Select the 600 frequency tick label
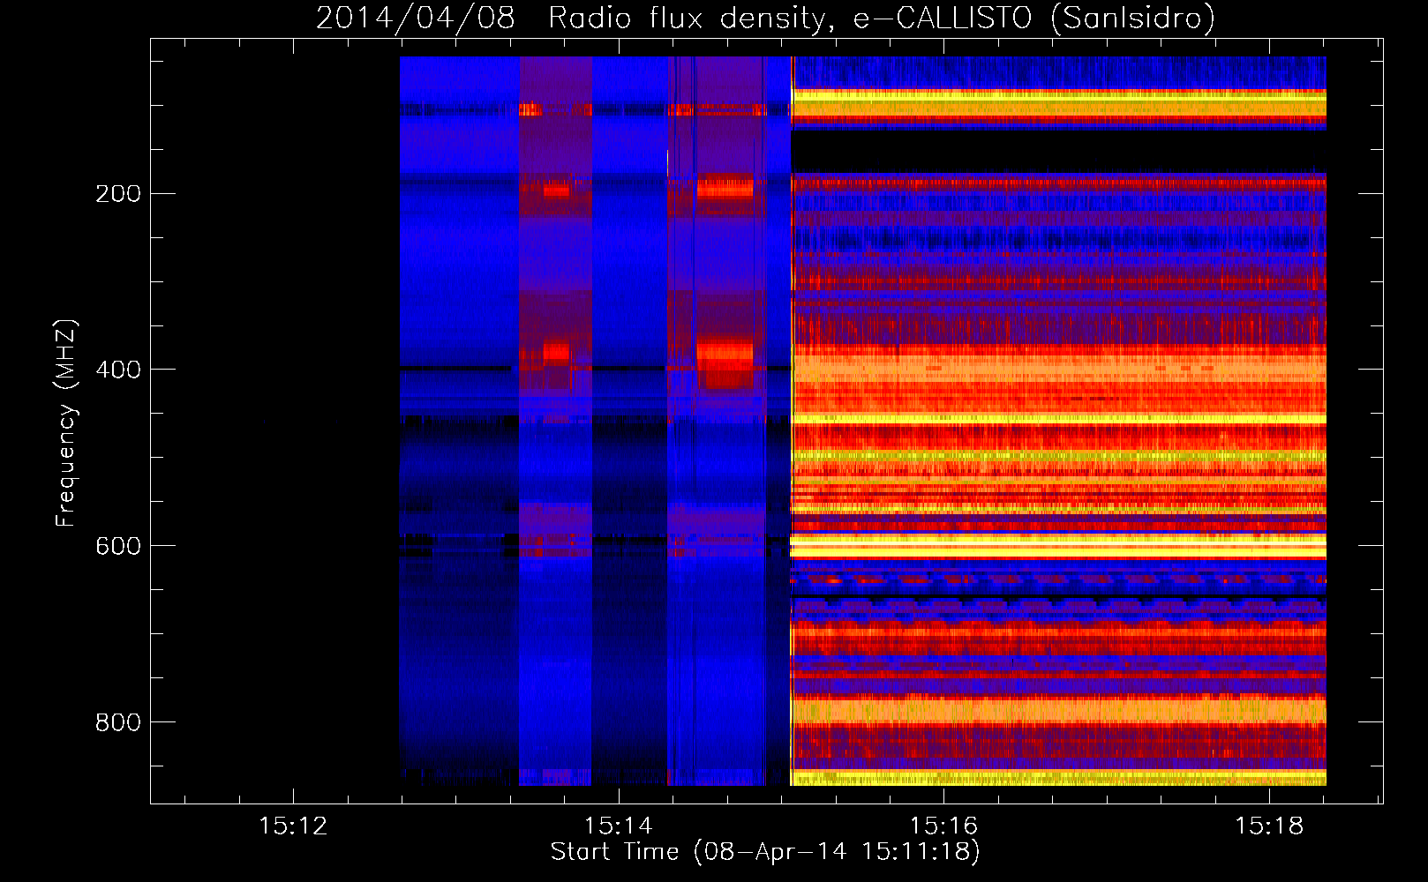This screenshot has height=882, width=1428. pos(118,546)
